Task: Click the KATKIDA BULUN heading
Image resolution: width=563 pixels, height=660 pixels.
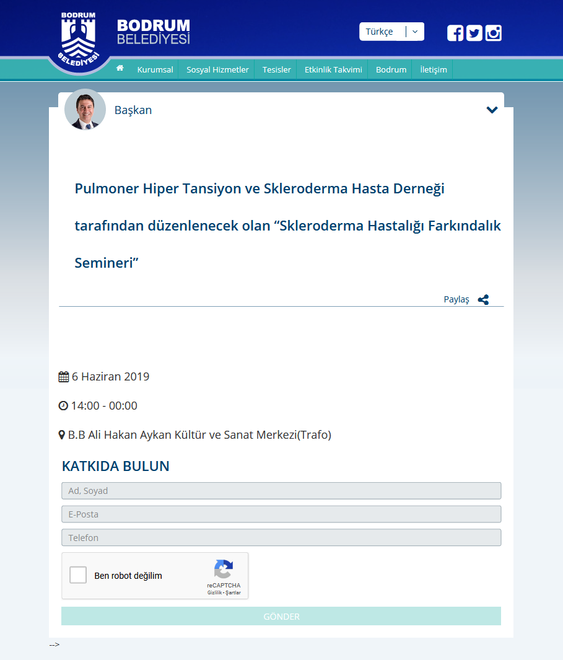Action: 116,467
